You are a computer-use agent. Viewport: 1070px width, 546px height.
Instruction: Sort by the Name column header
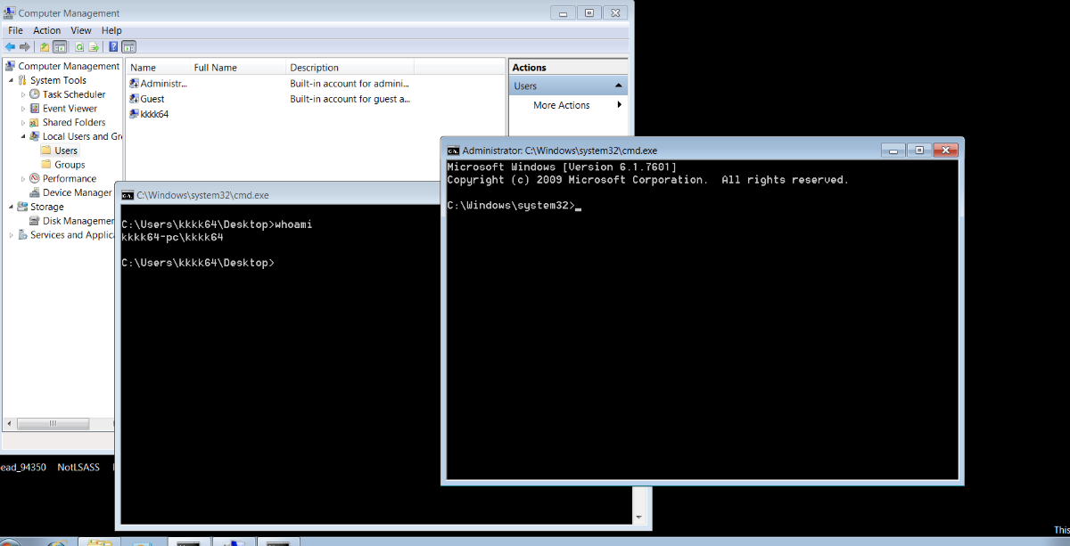(158, 68)
